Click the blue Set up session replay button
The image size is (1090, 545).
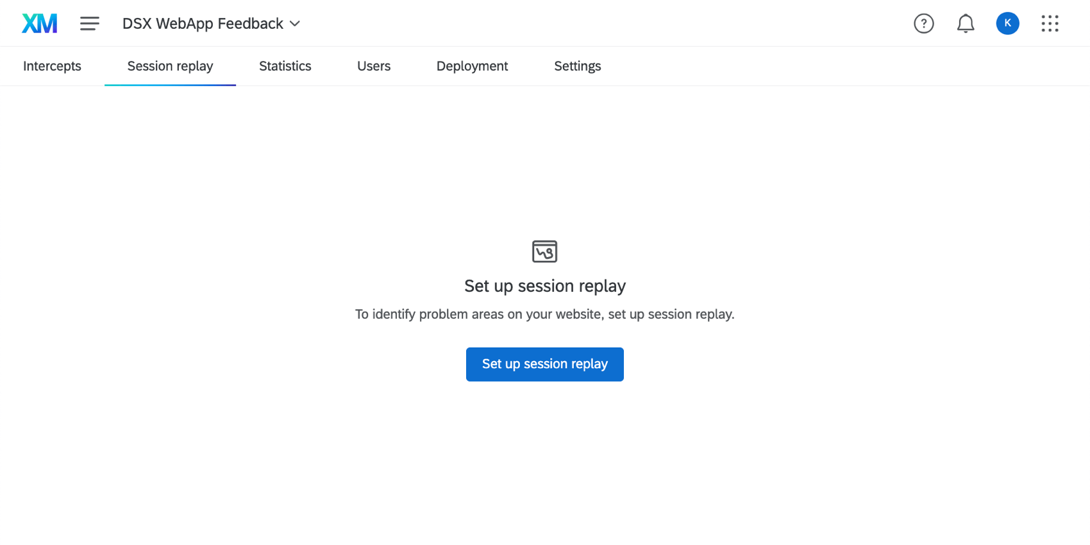(545, 364)
